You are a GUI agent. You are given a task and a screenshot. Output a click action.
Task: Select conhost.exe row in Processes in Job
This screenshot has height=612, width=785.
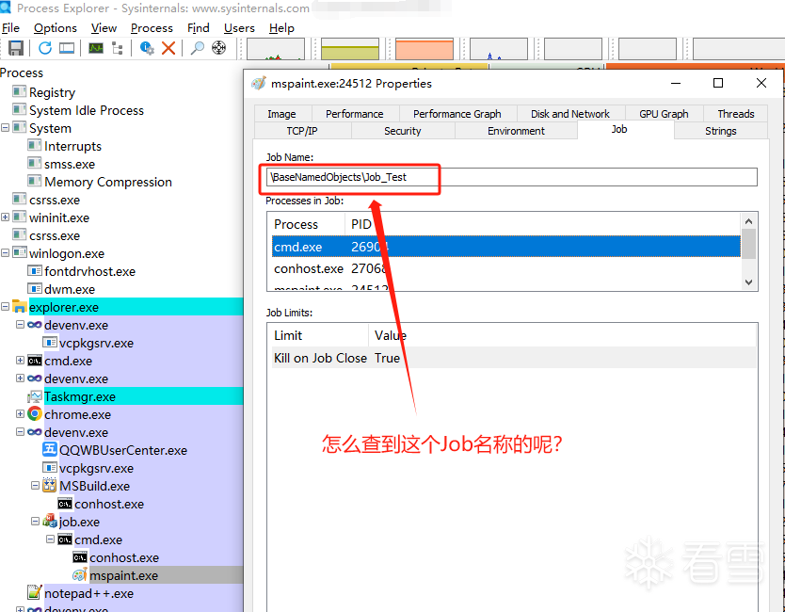(506, 268)
